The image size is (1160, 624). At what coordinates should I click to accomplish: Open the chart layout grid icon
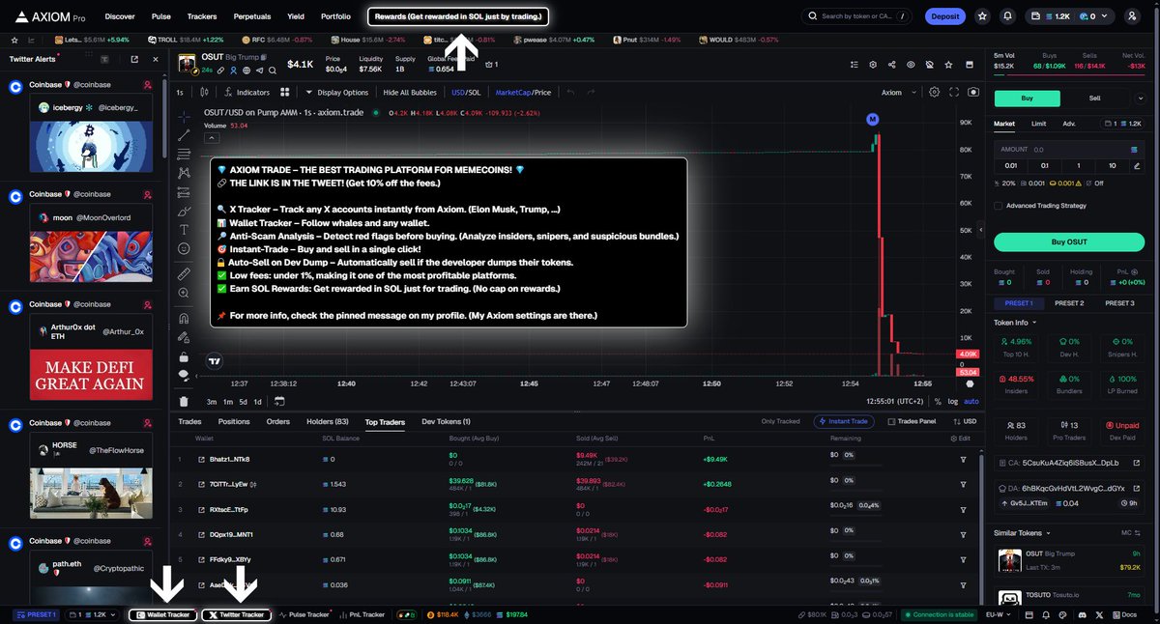point(285,92)
